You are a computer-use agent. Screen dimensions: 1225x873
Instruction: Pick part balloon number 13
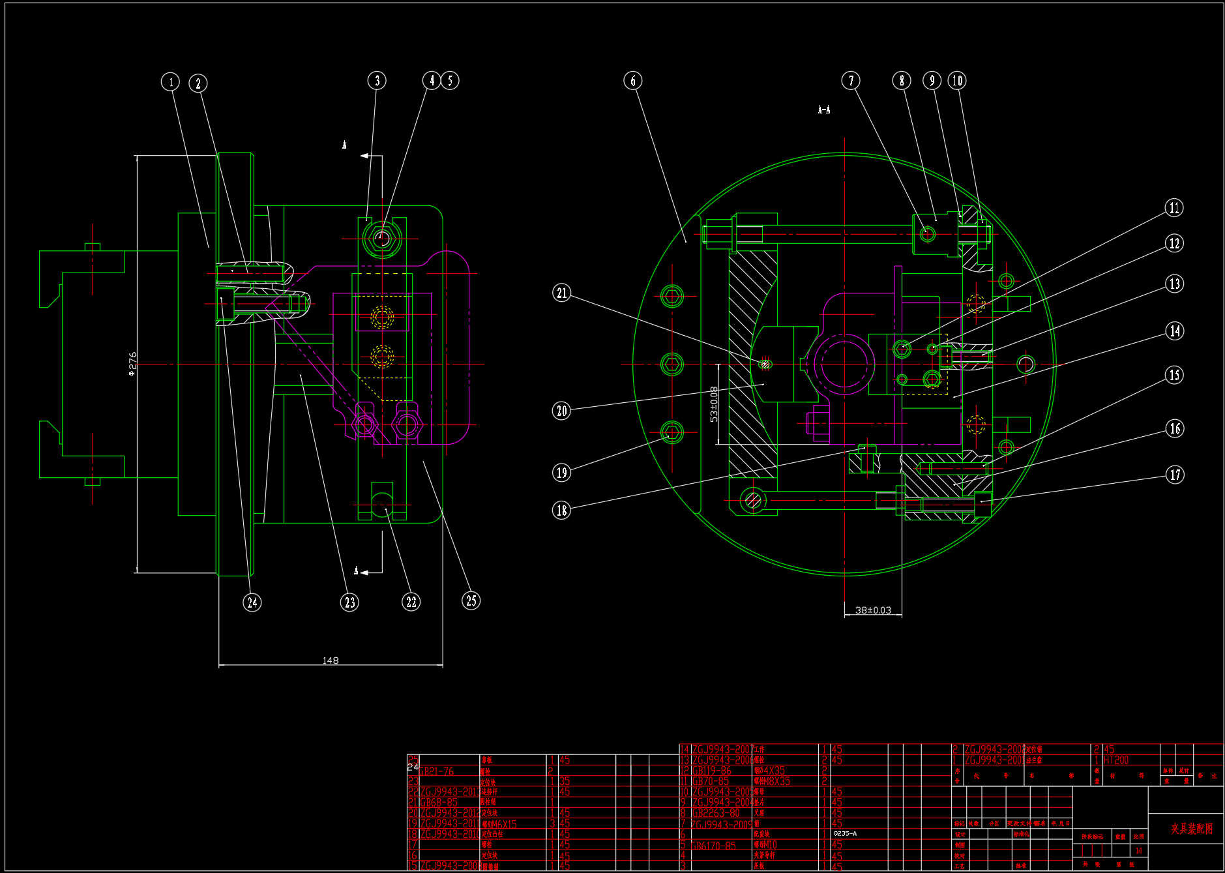[1174, 284]
